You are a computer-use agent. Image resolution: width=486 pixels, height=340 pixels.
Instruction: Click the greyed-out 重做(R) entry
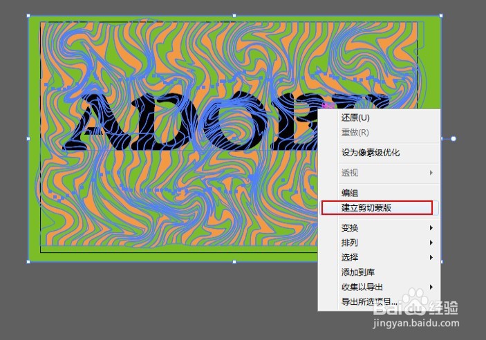point(379,133)
